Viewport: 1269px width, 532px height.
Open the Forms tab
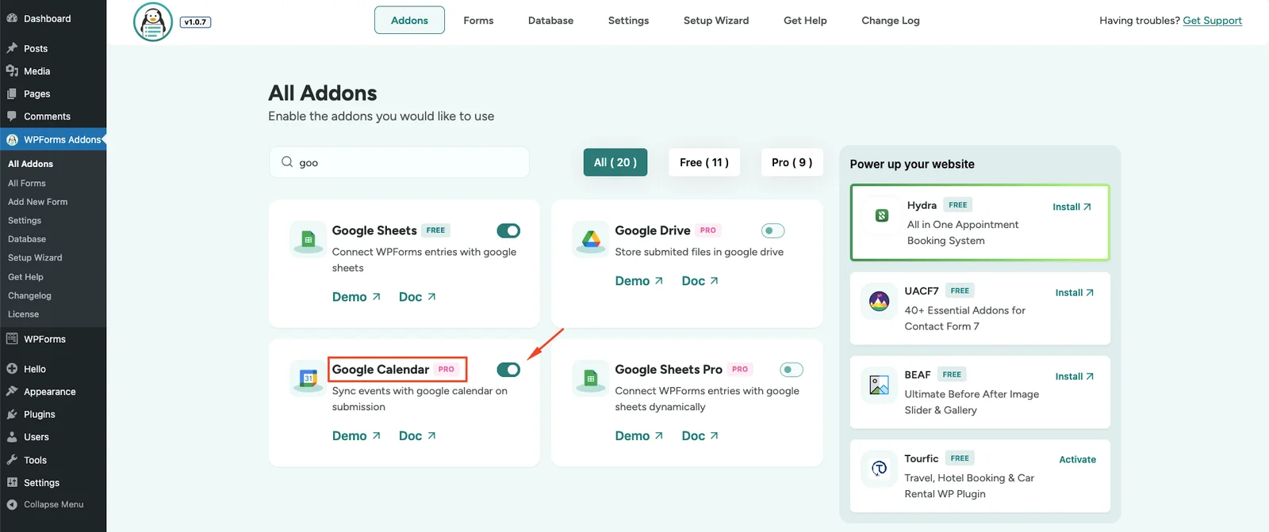478,21
